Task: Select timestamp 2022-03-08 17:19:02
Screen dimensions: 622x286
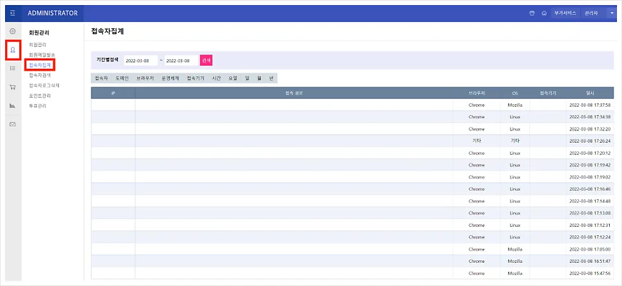Action: [589, 177]
